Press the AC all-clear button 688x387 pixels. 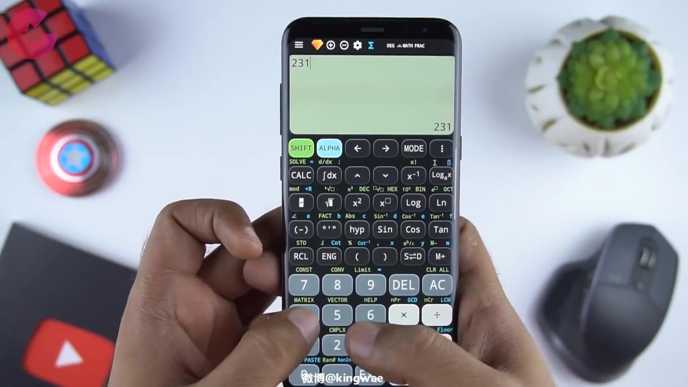pos(436,285)
